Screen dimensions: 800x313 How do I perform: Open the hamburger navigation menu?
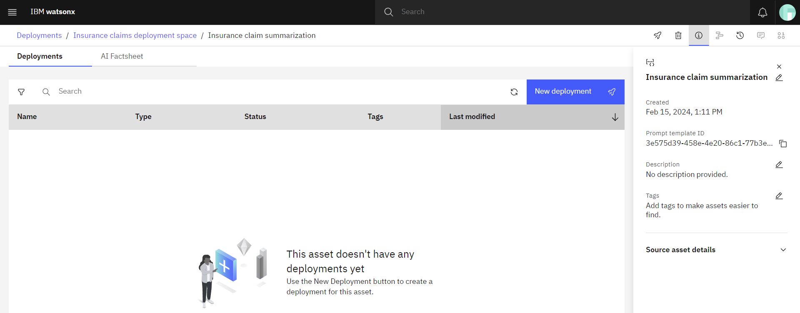tap(12, 12)
